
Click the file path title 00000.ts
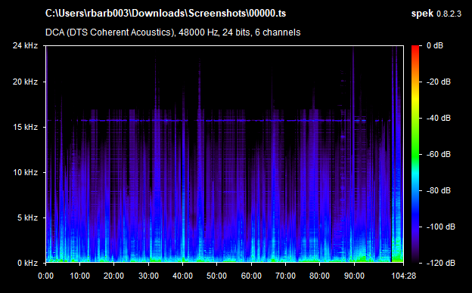tap(166, 14)
